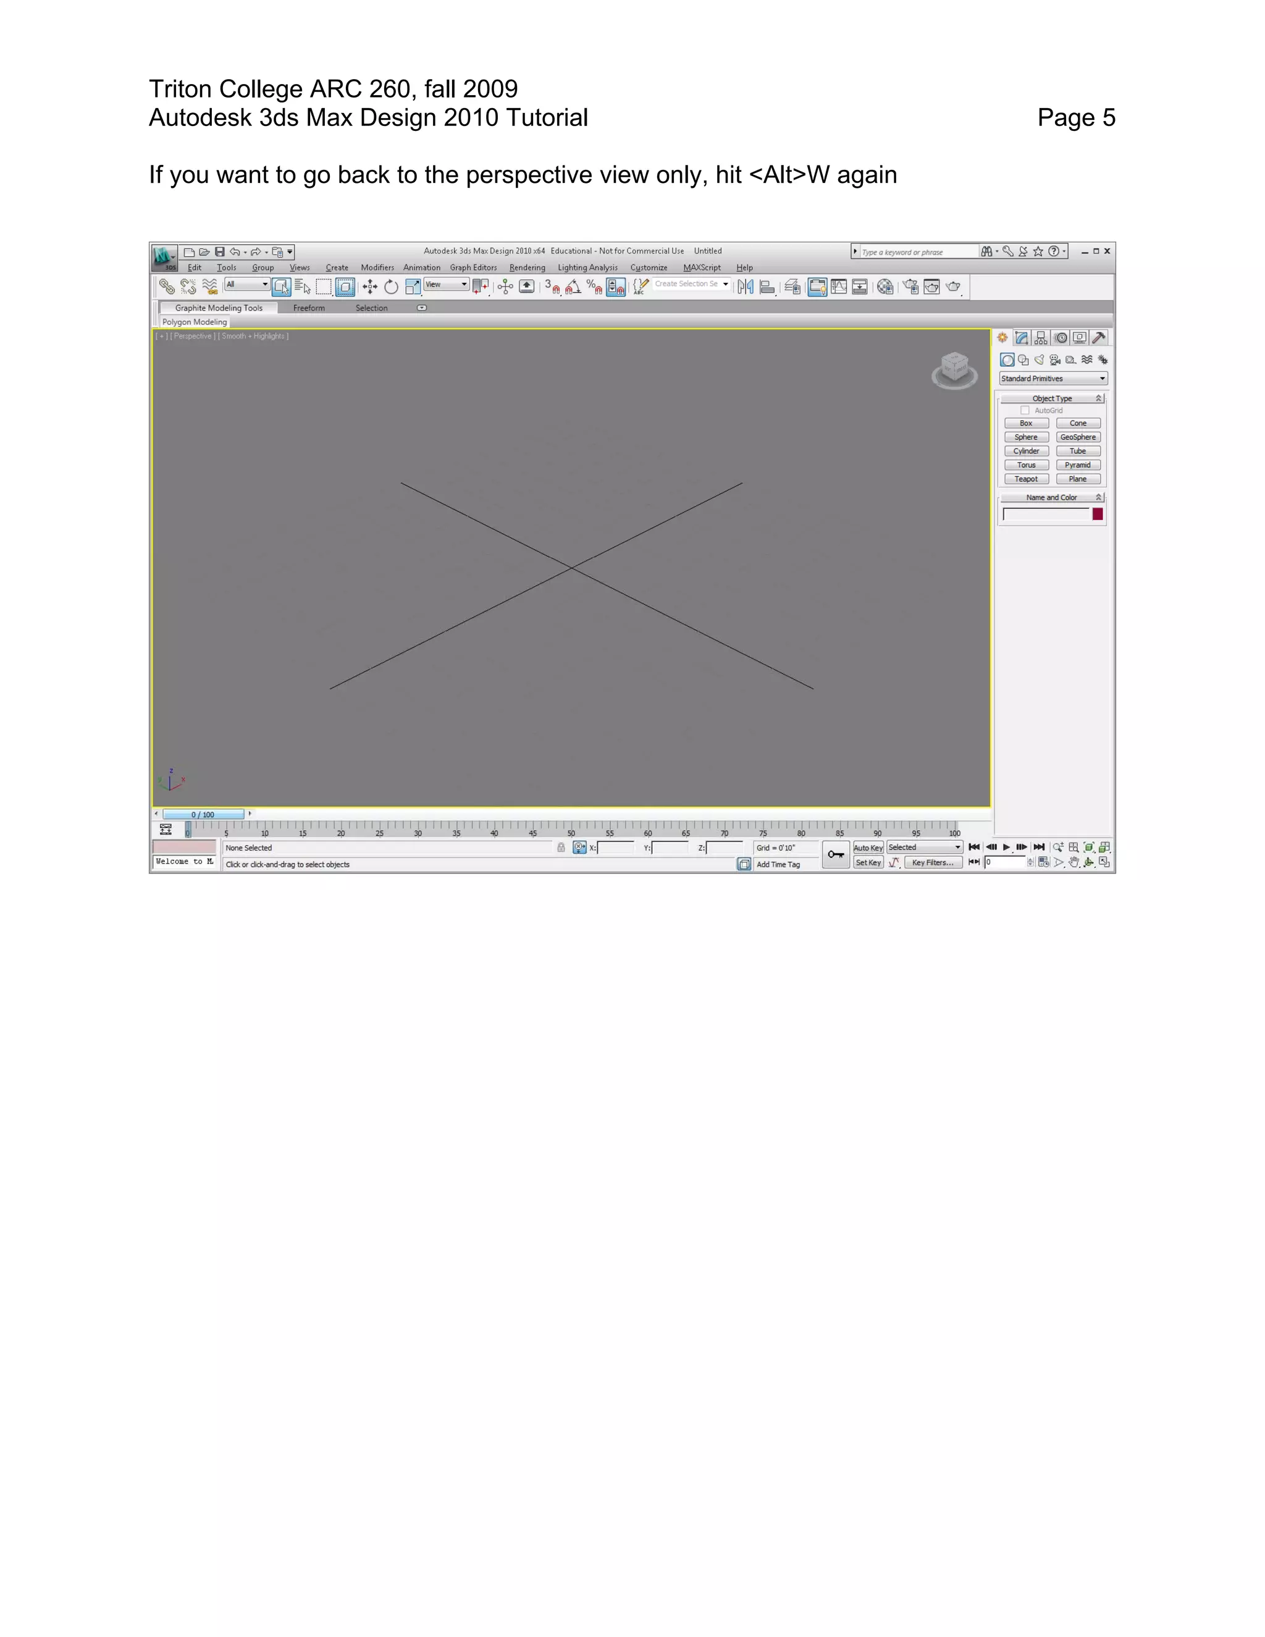Click the Align tool icon

coord(767,287)
